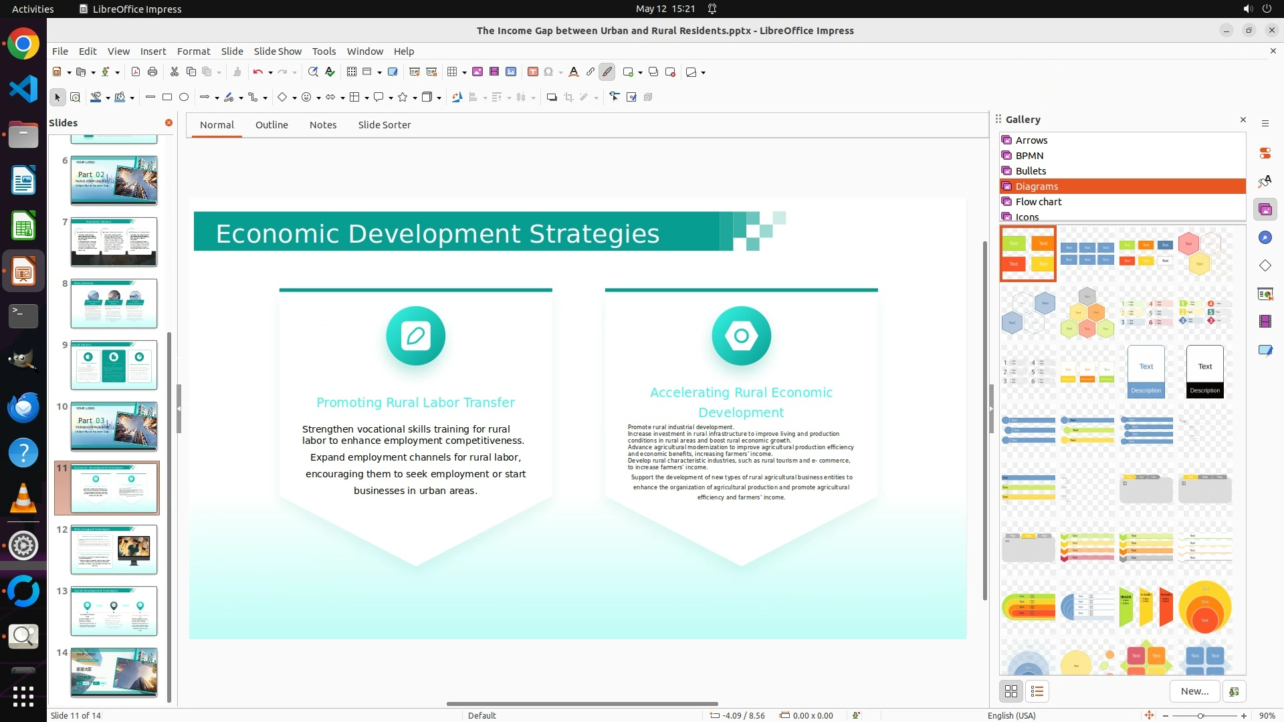Select the Flow chart gallery theme
1284x722 pixels.
[x=1038, y=202]
